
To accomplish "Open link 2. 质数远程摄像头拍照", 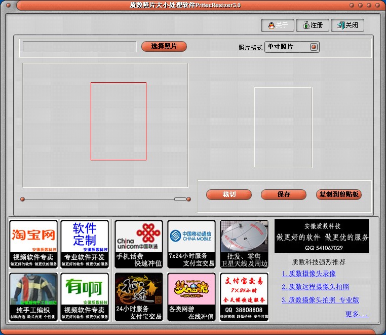I will (x=316, y=287).
